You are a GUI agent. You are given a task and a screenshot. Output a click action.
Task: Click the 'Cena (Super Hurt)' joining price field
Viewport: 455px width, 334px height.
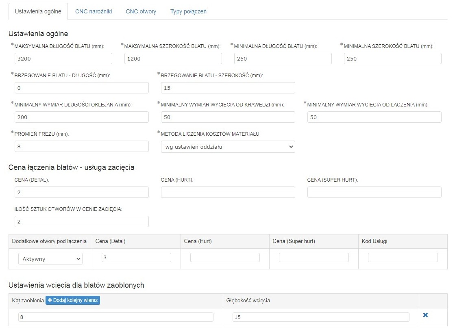tap(374, 192)
